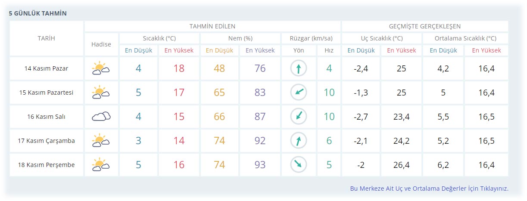The height and width of the screenshot is (201, 527).
Task: Click the 17 Kasım Çarşamba weather icon
Action: click(x=101, y=141)
